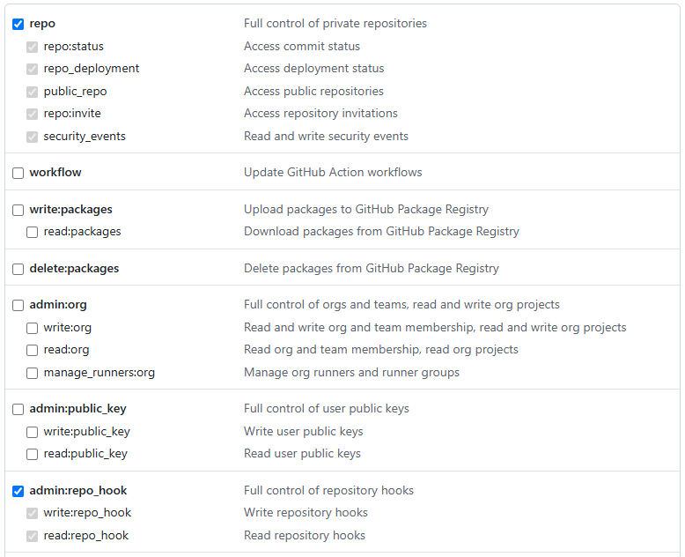Click the repo:status disabled checkbox
Screen dimensions: 685x557
tap(32, 47)
